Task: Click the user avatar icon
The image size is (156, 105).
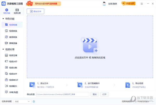Action: [104, 4]
